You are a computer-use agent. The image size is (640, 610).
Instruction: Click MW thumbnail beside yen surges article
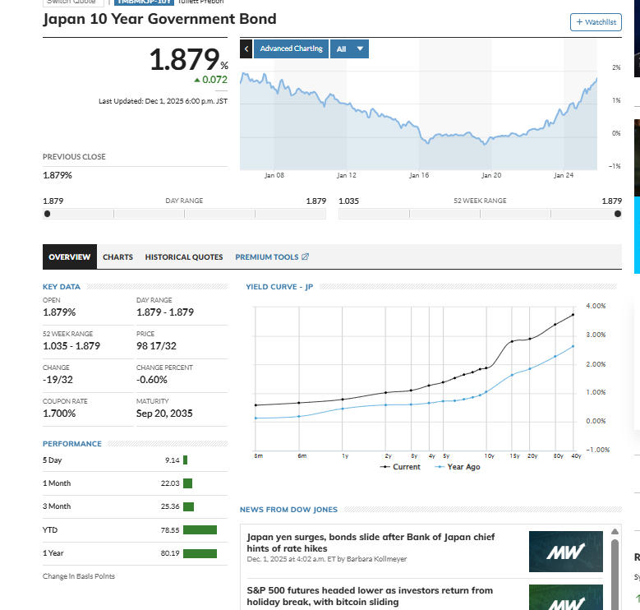pyautogui.click(x=566, y=552)
